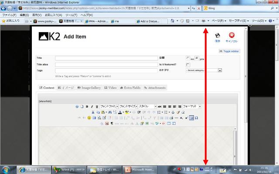This screenshot has height=174, width=279.
Task: Toggle italic formatting in the editor
Action: click(x=92, y=107)
